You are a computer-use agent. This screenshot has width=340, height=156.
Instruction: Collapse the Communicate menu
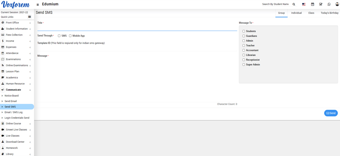coord(14,90)
